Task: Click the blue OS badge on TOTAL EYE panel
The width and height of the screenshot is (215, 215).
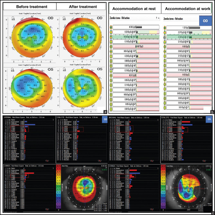Action: point(209,119)
